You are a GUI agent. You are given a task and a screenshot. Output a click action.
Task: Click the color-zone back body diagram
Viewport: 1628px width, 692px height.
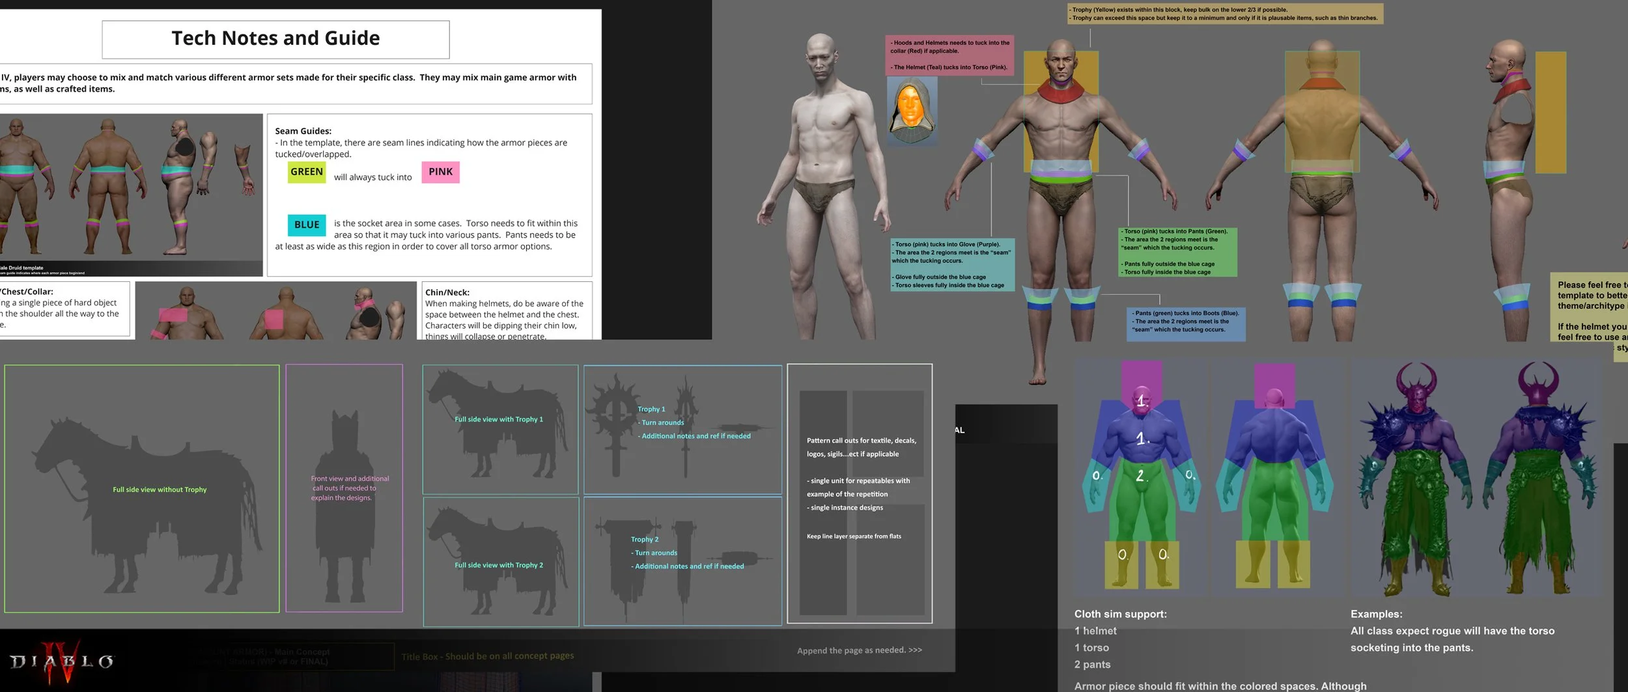pyautogui.click(x=1275, y=477)
